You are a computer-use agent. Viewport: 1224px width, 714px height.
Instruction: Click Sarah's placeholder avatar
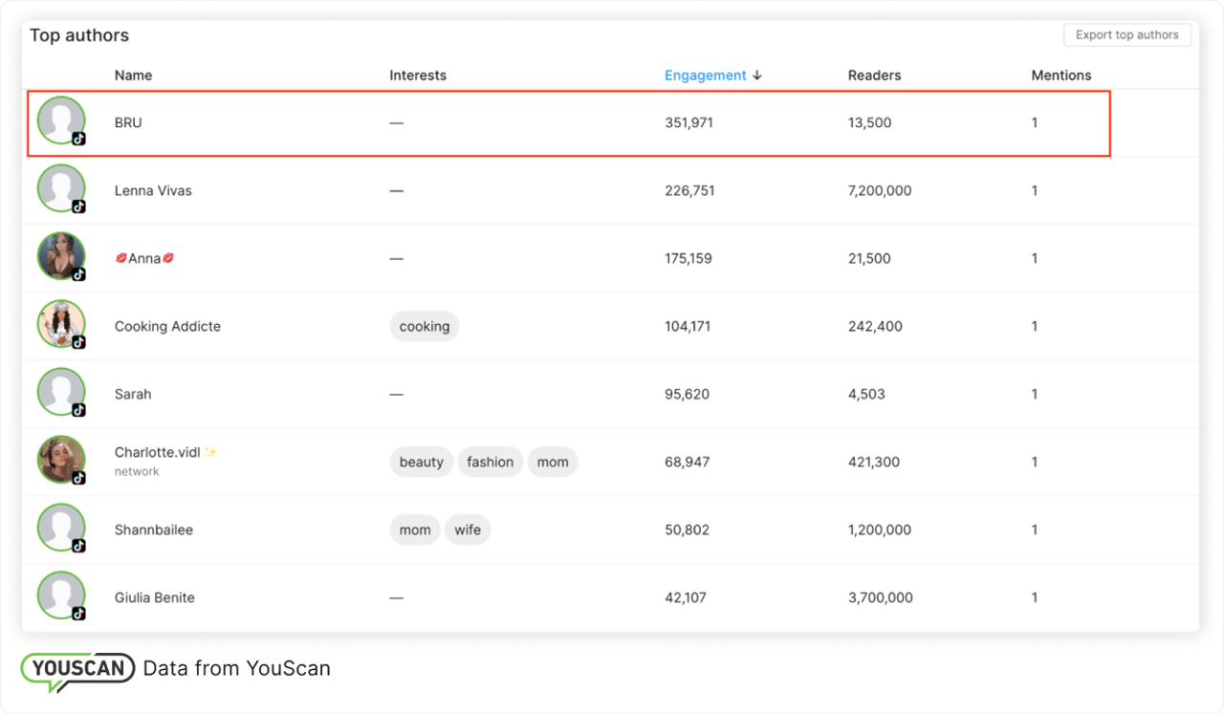click(61, 393)
